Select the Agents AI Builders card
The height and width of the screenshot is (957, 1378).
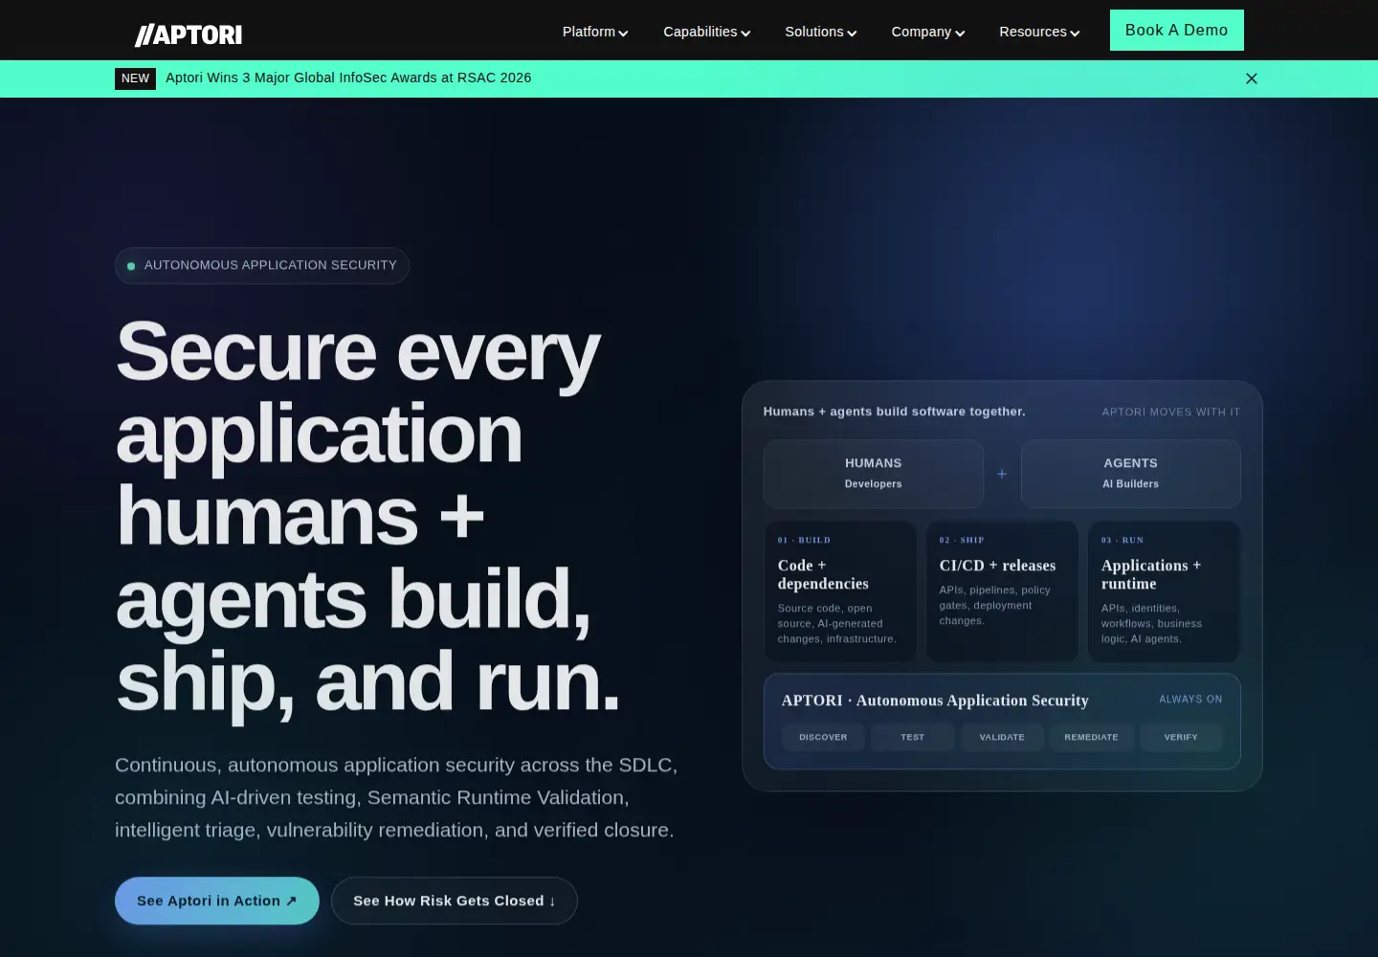(x=1131, y=474)
